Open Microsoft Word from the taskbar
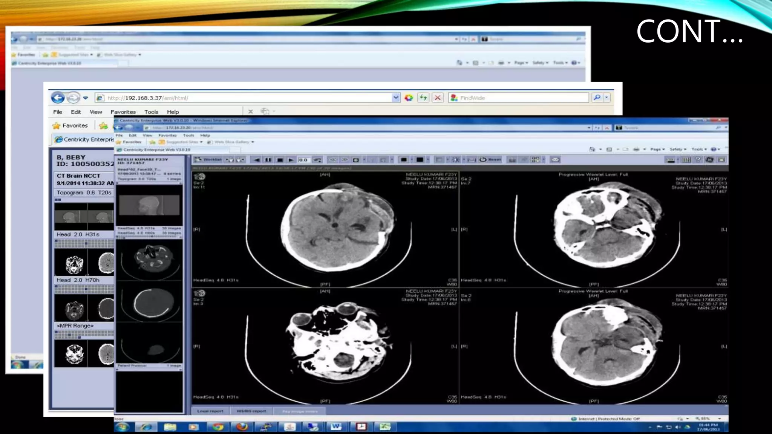 [x=336, y=426]
